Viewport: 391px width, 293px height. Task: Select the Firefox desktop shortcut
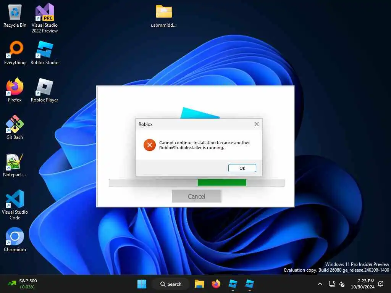click(15, 90)
